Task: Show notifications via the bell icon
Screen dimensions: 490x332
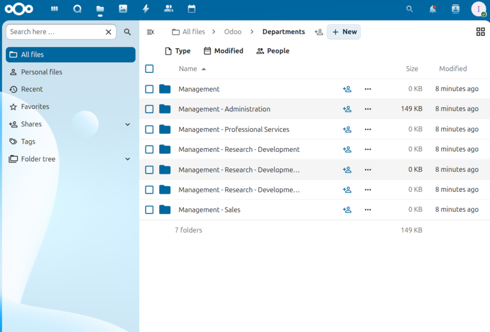Action: (x=432, y=9)
